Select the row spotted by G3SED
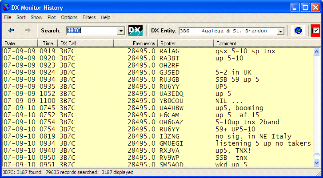The width and height of the screenshot is (323, 178). point(158,72)
